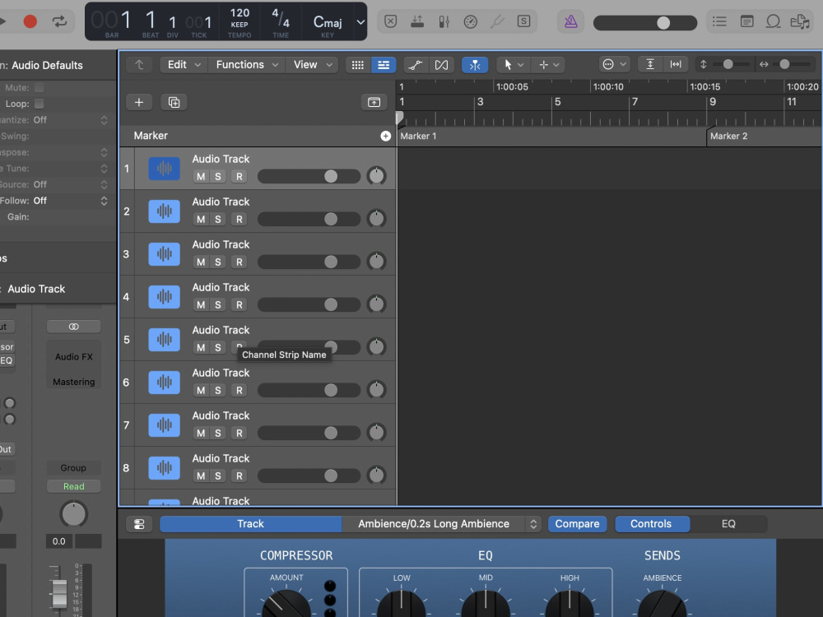
Task: Toggle Cycle mode in the transport
Action: (x=59, y=21)
